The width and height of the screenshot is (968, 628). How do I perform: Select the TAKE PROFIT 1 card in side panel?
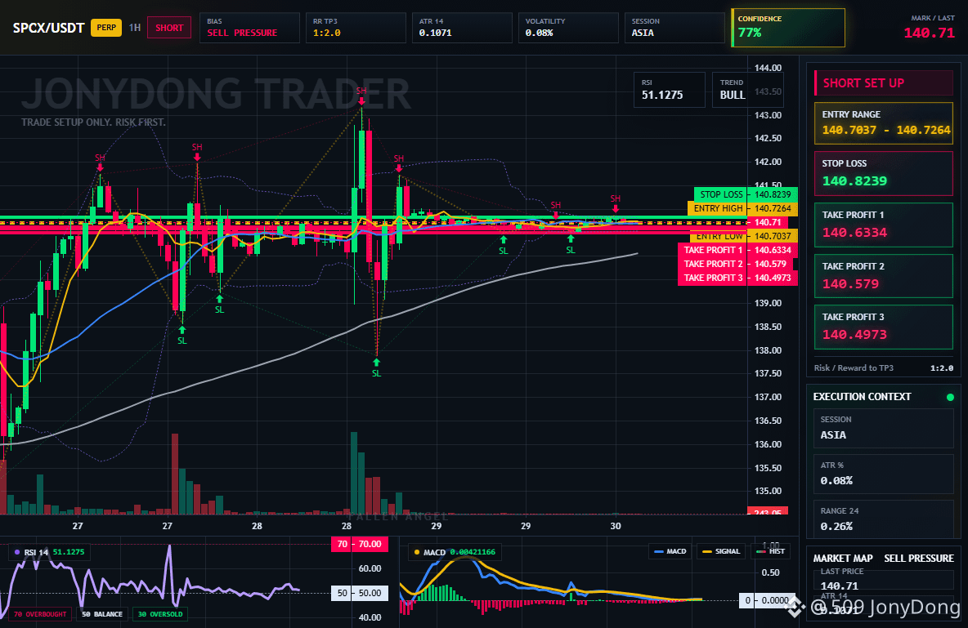[884, 225]
